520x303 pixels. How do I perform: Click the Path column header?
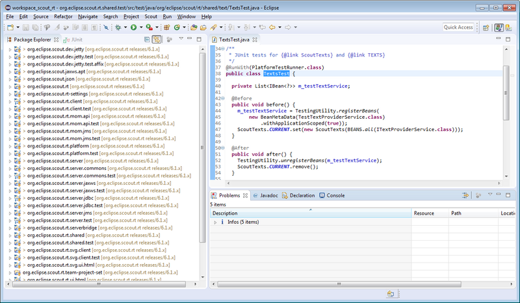473,213
